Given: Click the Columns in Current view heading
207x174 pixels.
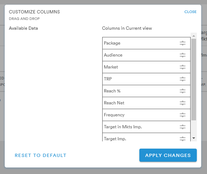Looking at the screenshot, I should [127, 28].
